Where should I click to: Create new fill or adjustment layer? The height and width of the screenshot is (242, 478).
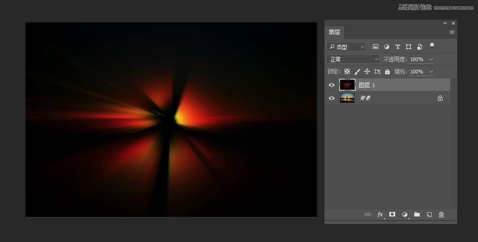[x=405, y=215]
